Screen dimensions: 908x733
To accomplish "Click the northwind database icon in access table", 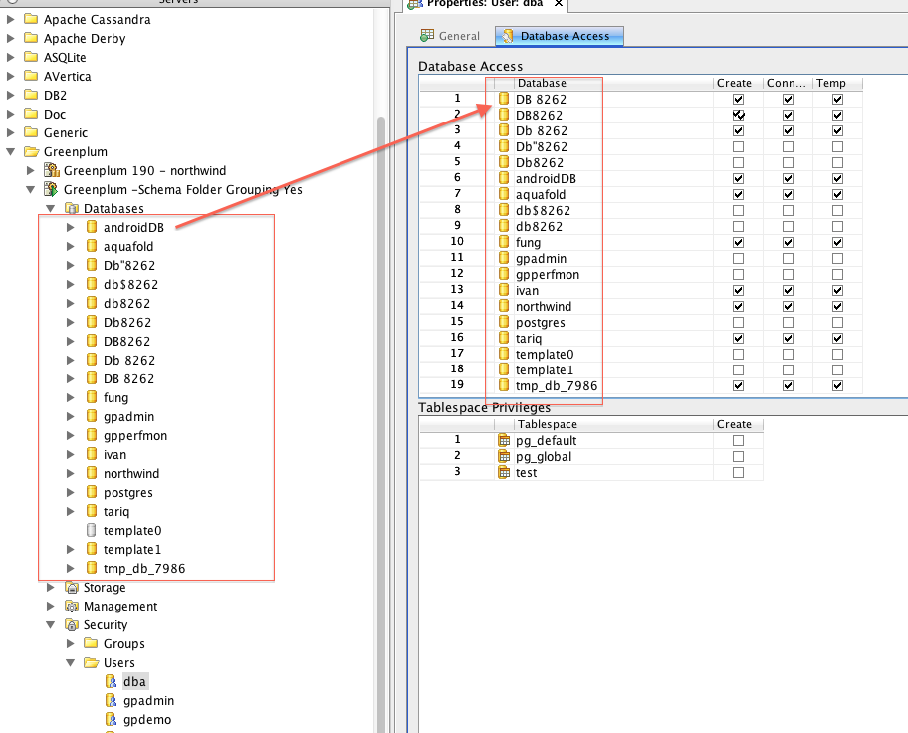I will pos(504,306).
